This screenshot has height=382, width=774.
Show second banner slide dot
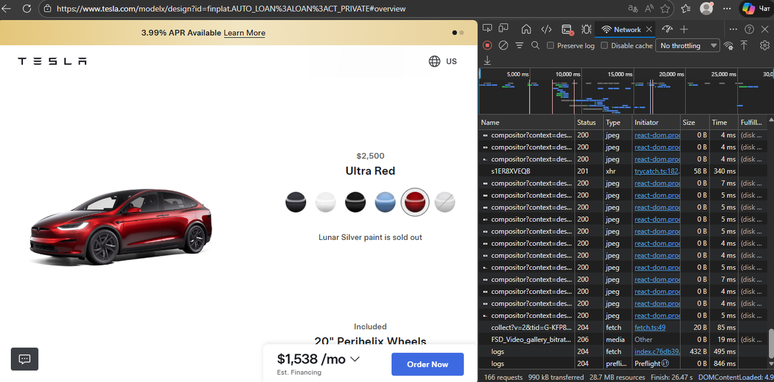pos(462,33)
